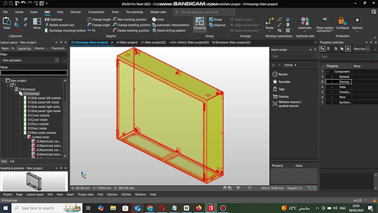Open Tags in Insert center
This screenshot has width=378, height=213.
(x=278, y=89)
